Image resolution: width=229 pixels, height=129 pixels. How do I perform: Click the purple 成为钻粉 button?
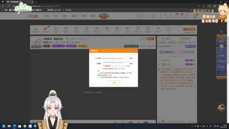coord(190,46)
